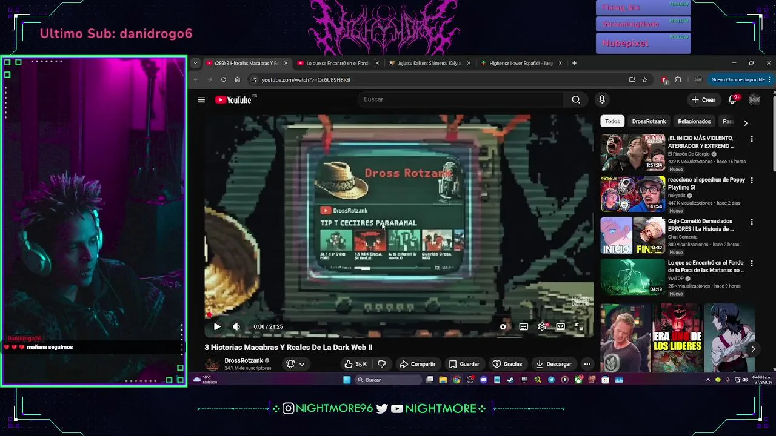This screenshot has height=436, width=776.
Task: Open the YouTube account avatar menu
Action: 754,100
